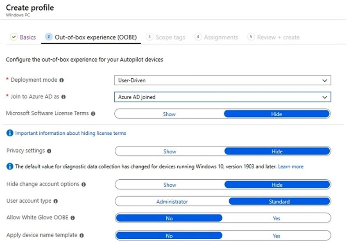Click info icon beside Microsoft Software License Terms
Viewport: 351px width, 245px height.
pyautogui.click(x=93, y=114)
